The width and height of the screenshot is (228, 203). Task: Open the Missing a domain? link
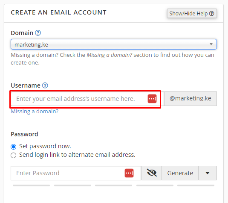(x=35, y=112)
